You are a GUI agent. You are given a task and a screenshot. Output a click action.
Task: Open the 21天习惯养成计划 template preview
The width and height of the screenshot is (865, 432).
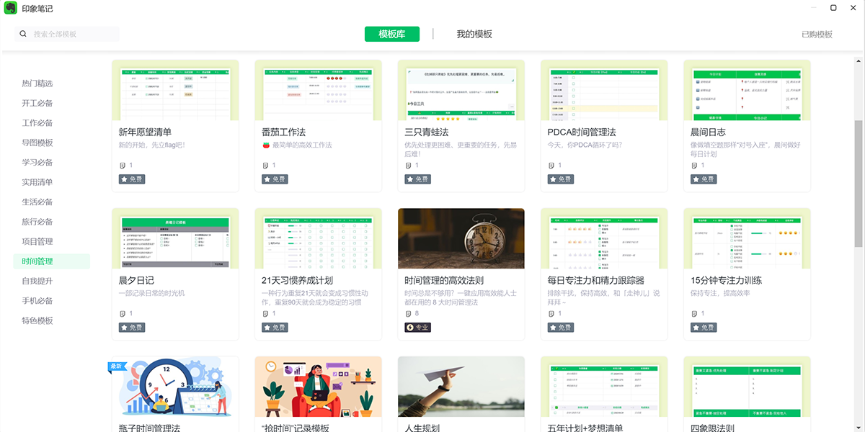pos(318,239)
